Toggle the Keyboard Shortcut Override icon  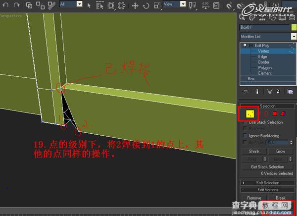pos(216,5)
